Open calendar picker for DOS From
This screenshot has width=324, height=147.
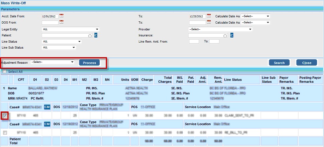coord(61,22)
